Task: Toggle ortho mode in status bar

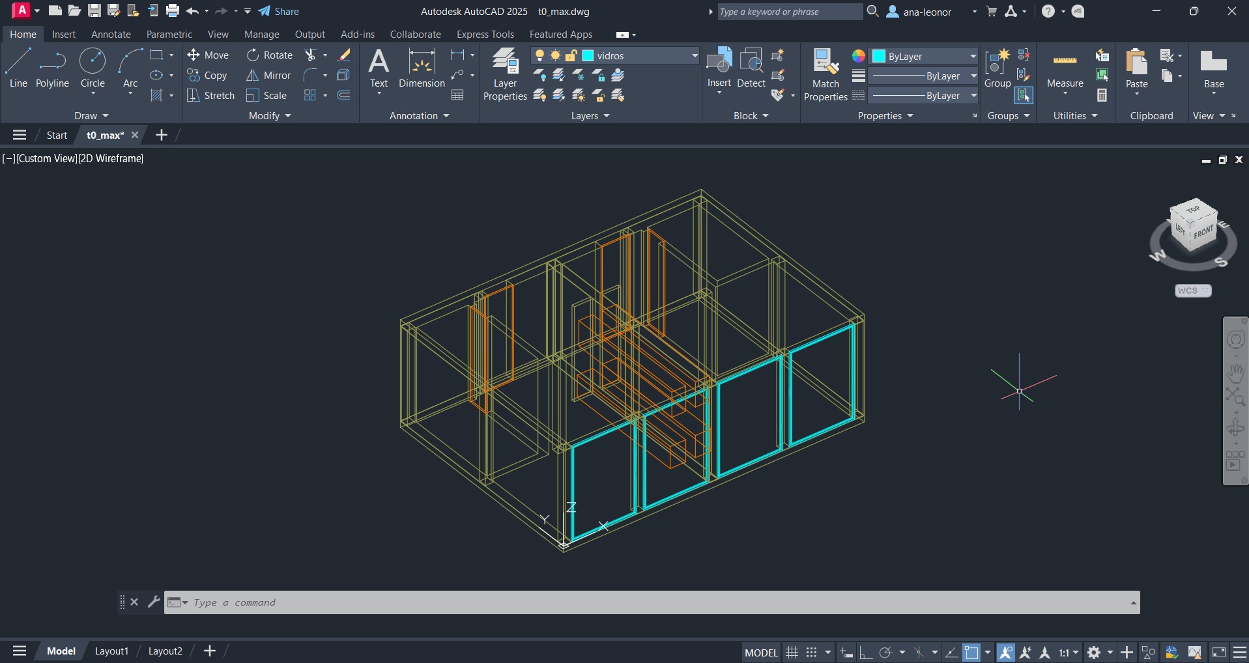Action: coord(865,652)
